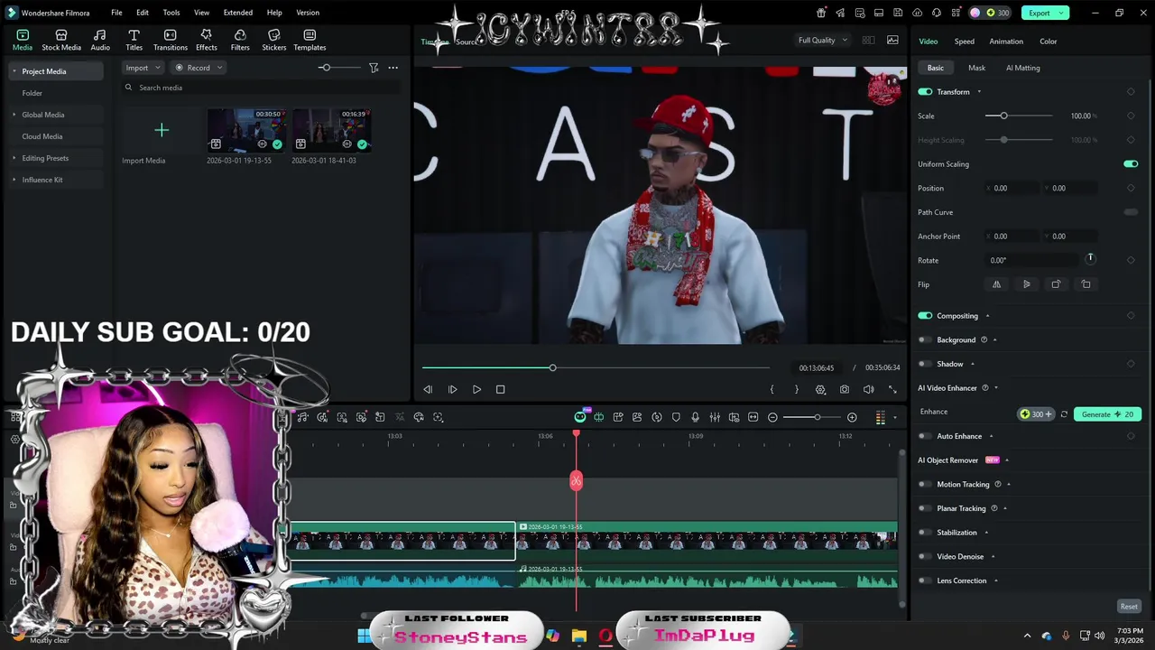
Task: Open the Transitions panel
Action: click(170, 40)
